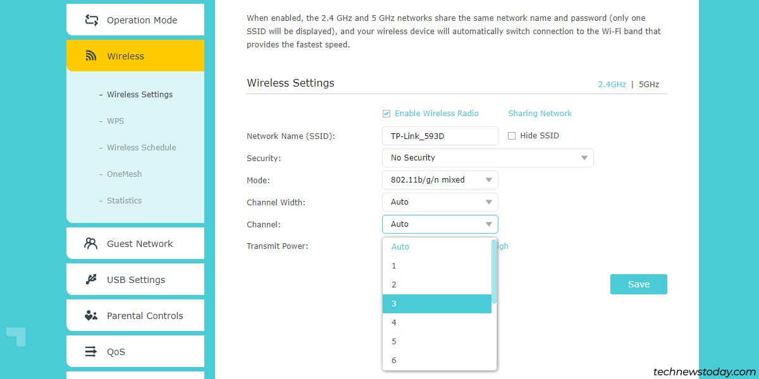Image resolution: width=759 pixels, height=379 pixels.
Task: Click the Network Name SSID input field
Action: [x=440, y=136]
